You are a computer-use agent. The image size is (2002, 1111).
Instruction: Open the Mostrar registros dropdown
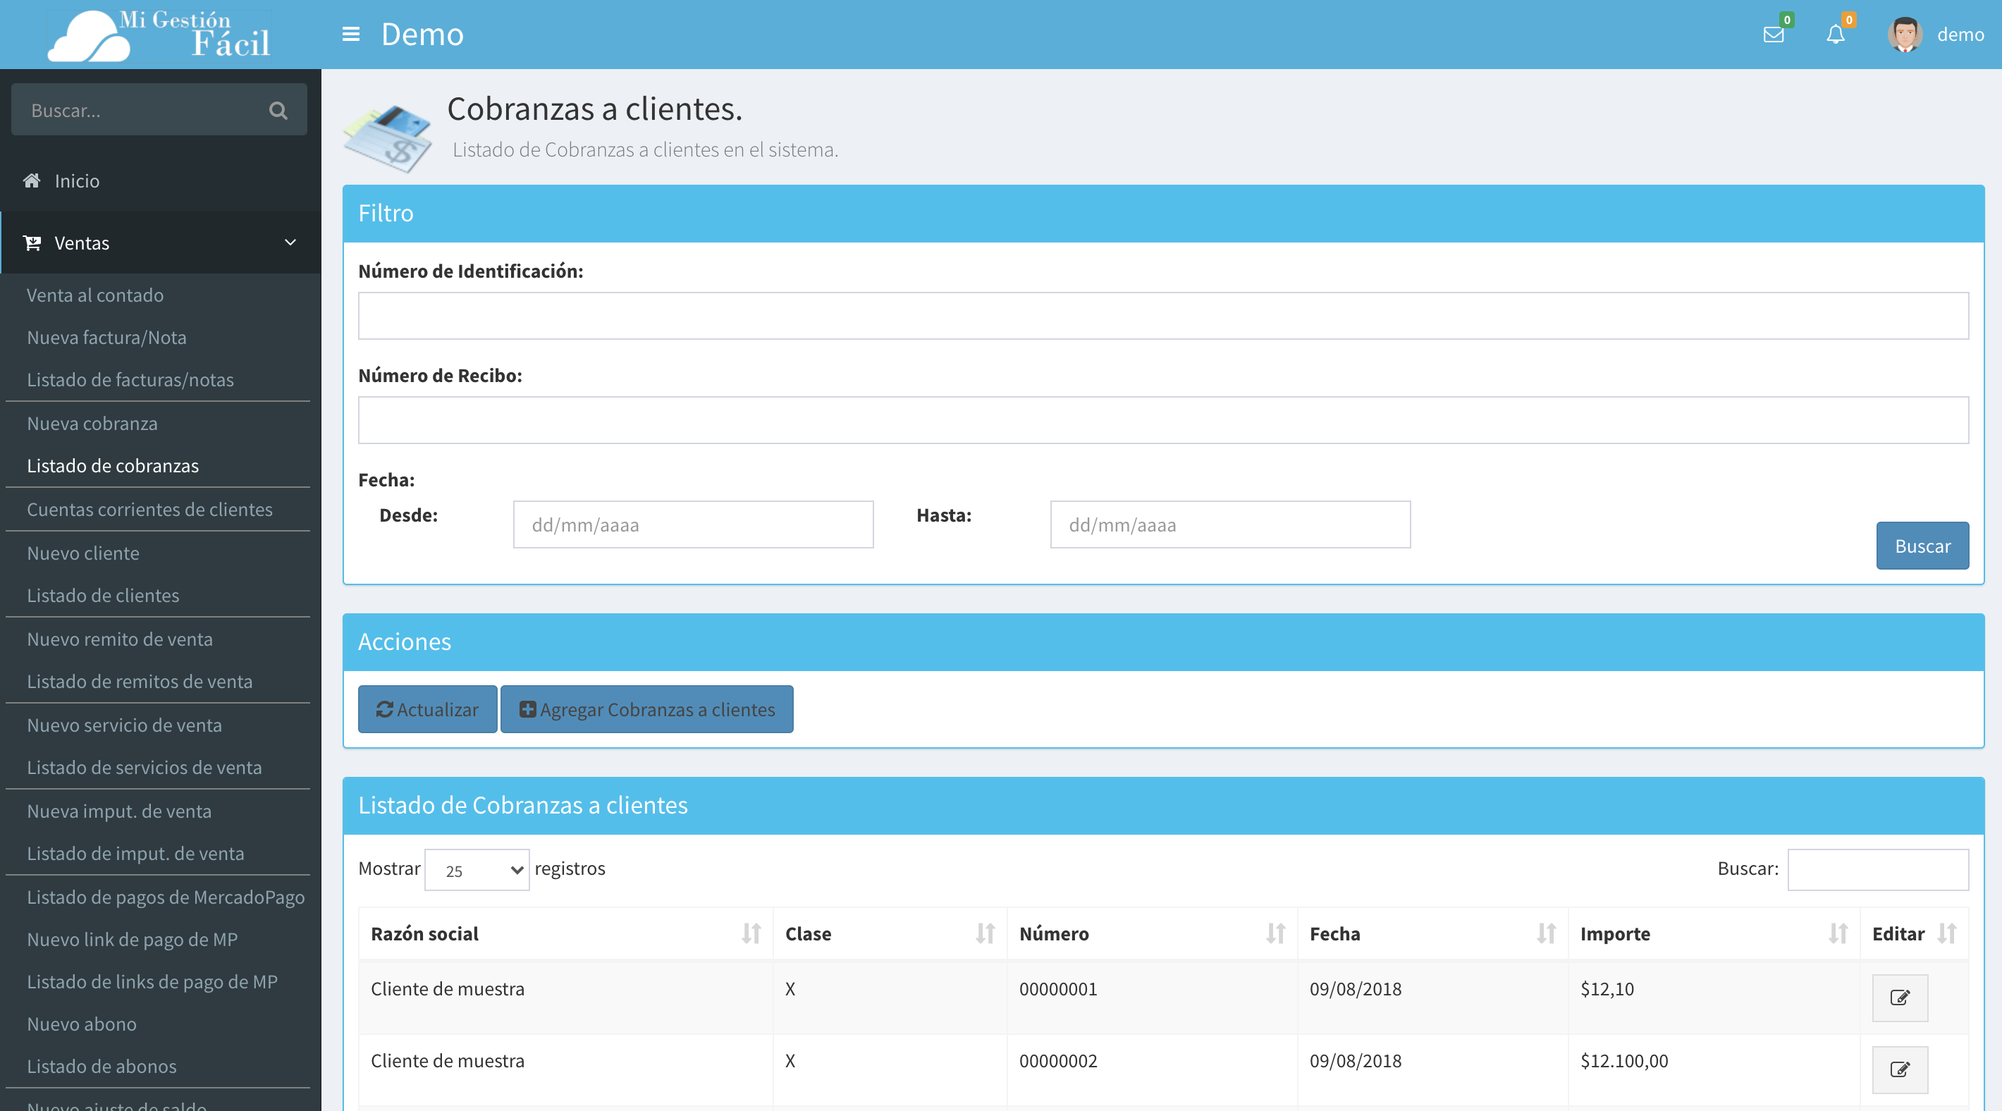click(x=477, y=870)
